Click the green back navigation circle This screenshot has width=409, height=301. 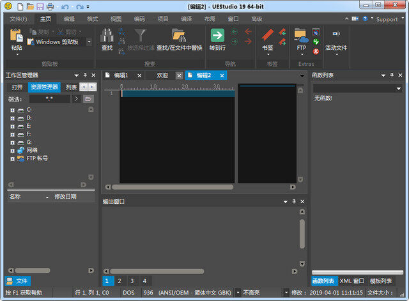235,32
